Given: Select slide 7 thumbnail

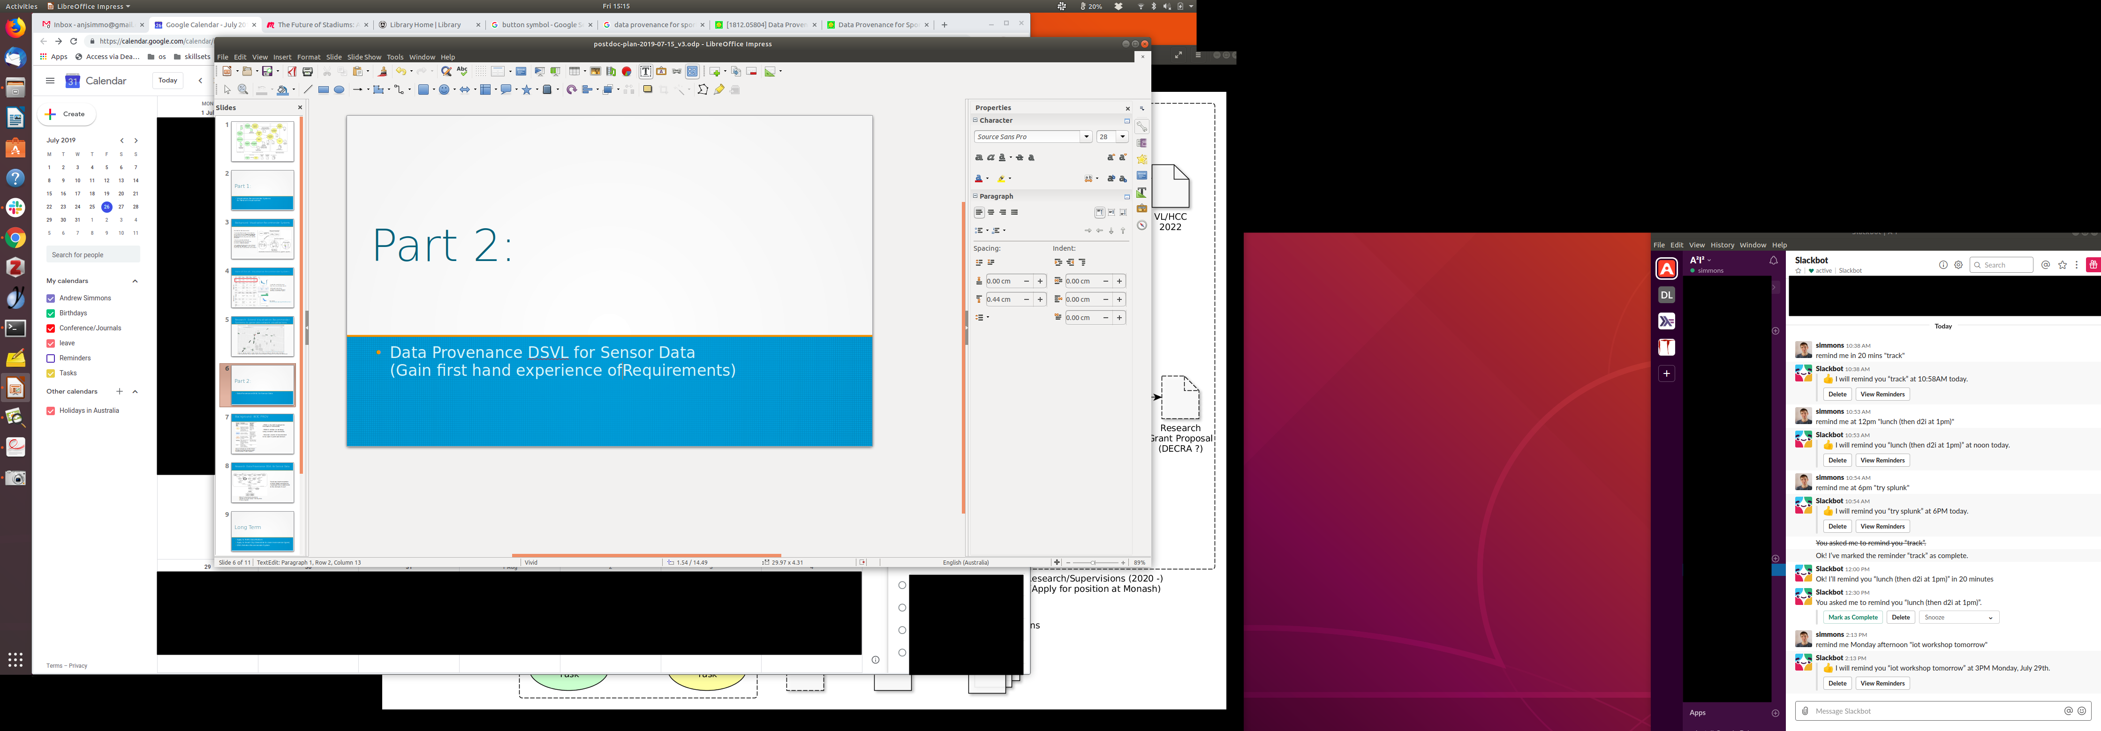Looking at the screenshot, I should (x=262, y=433).
